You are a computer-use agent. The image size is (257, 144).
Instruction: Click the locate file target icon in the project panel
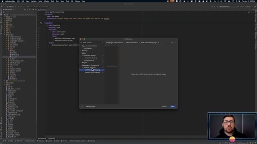point(24,10)
